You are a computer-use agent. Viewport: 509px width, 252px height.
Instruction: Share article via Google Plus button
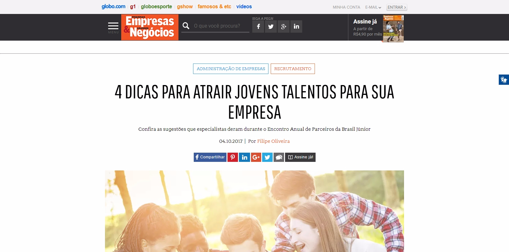click(x=256, y=157)
